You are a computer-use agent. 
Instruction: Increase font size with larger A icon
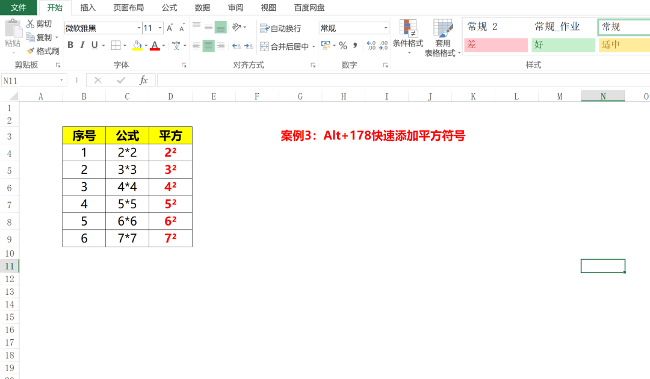(x=170, y=28)
